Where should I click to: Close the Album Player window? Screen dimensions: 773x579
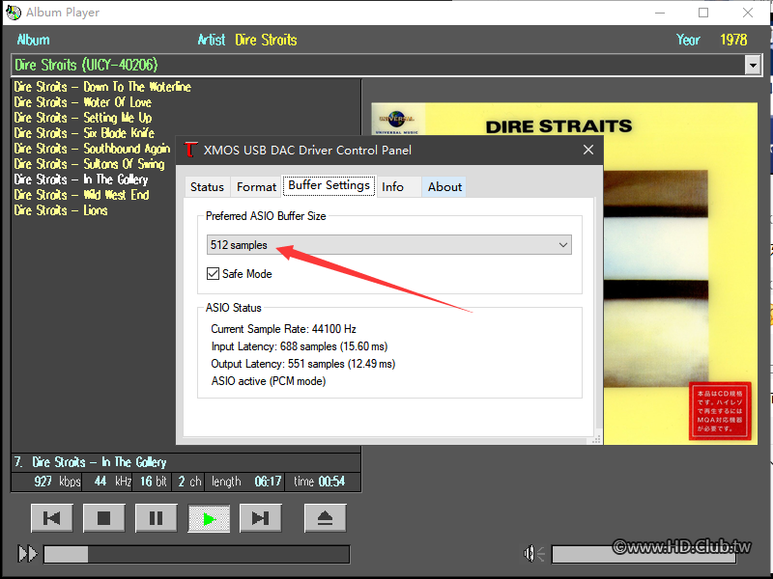tap(748, 13)
